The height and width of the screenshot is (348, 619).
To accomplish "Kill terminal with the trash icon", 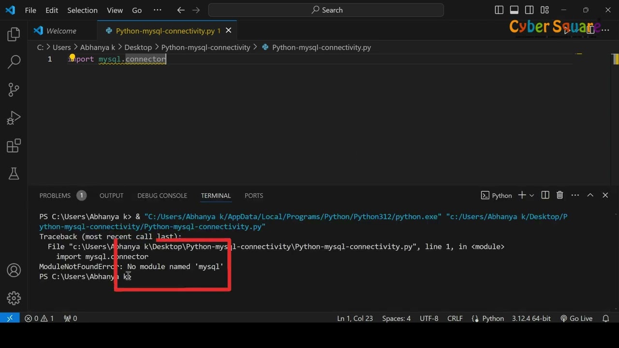I will [x=560, y=195].
